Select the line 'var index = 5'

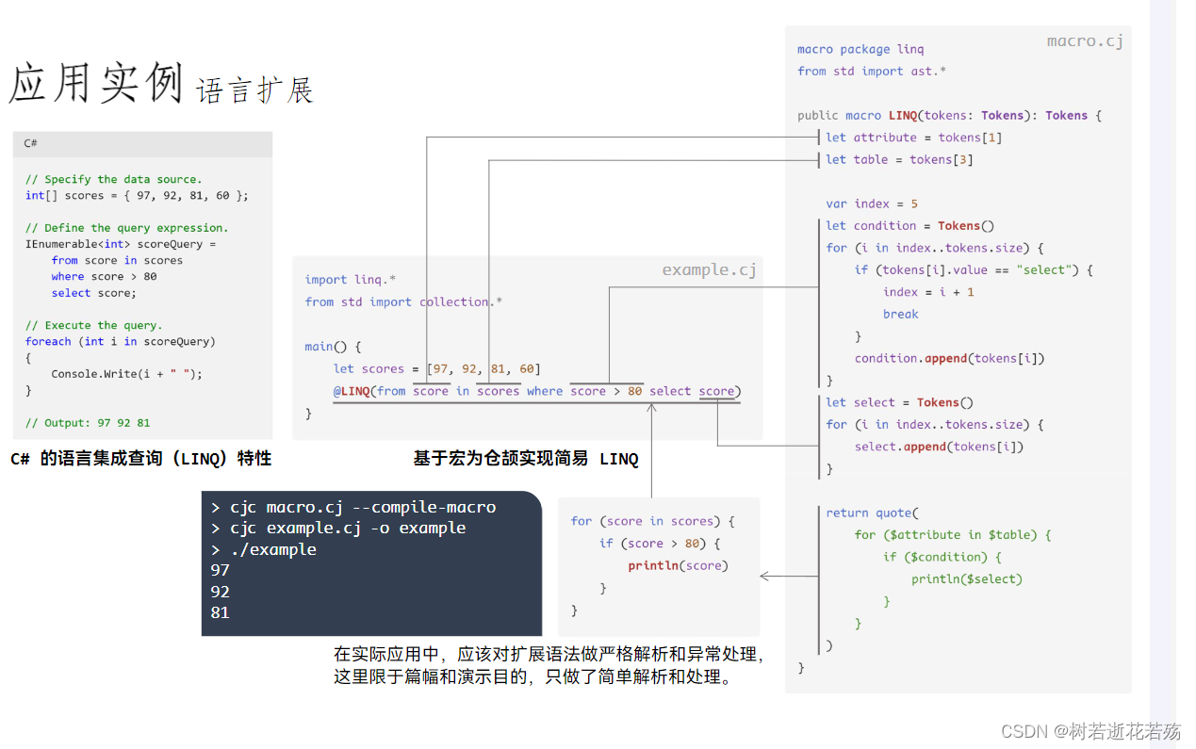pos(872,204)
